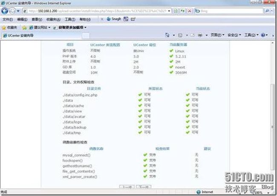
Task: Click the gethostbyname() function name
Action: (78, 166)
